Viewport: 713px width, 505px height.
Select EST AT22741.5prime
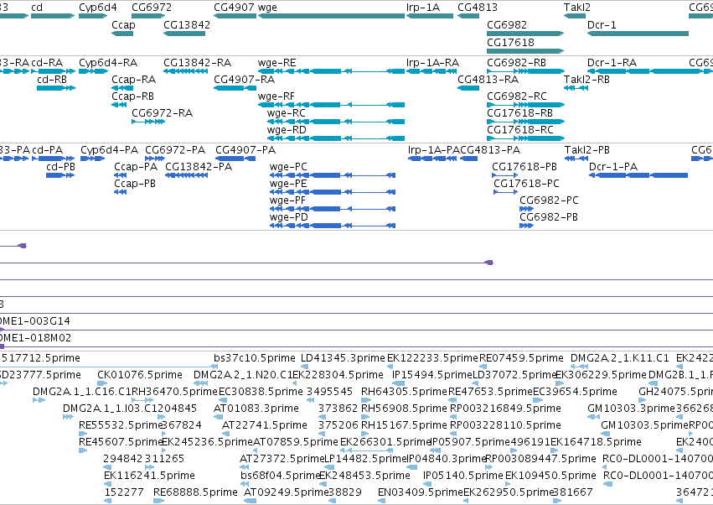(265, 425)
